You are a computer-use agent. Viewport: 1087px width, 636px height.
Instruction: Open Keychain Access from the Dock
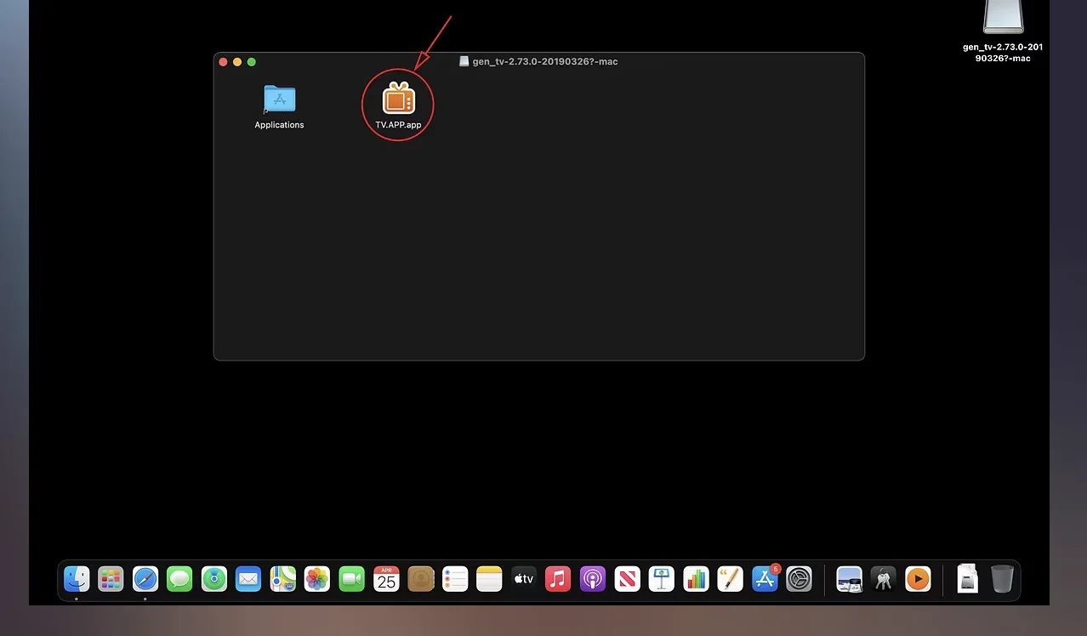pos(883,579)
